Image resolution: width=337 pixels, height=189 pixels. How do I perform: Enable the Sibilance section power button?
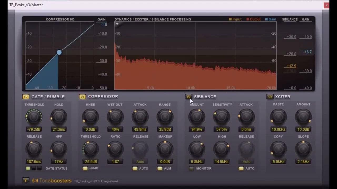click(189, 97)
